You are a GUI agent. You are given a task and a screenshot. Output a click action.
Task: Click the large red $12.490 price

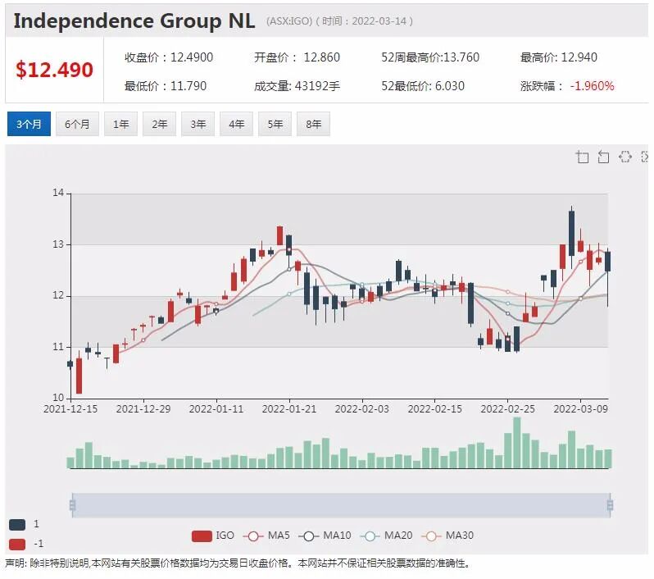[x=54, y=69]
